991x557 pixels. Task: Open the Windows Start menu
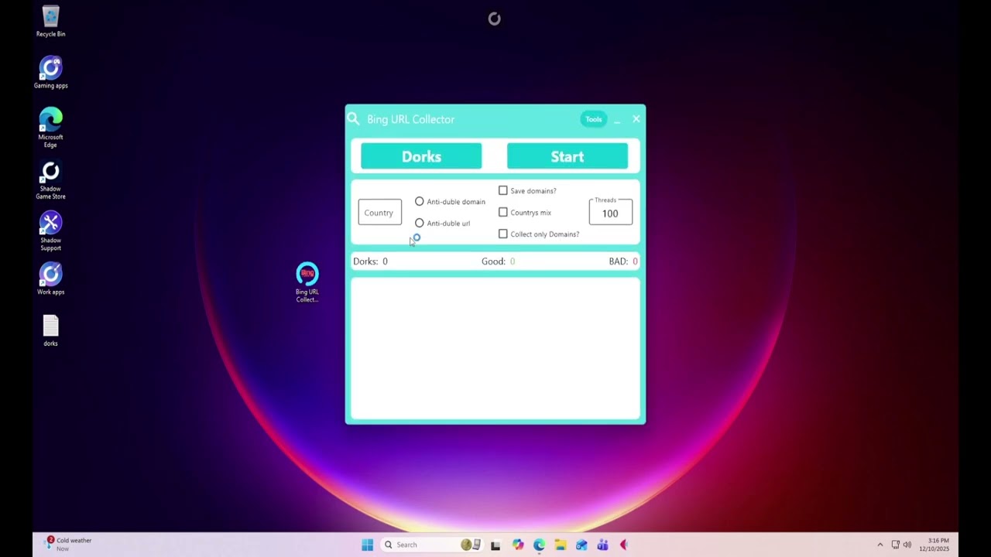coord(367,545)
